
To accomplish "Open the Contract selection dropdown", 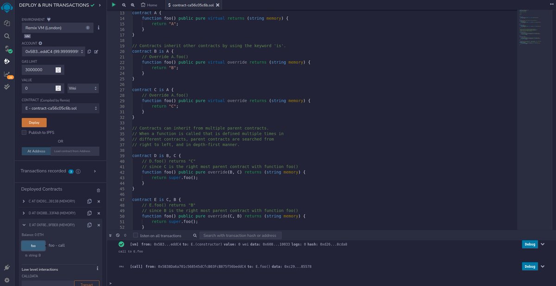I will [60, 108].
